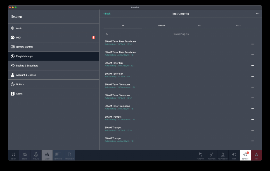This screenshot has width=270, height=171.
Task: Open options for SWAM Trumpet AudioUnit Synth
Action: pyautogui.click(x=252, y=141)
